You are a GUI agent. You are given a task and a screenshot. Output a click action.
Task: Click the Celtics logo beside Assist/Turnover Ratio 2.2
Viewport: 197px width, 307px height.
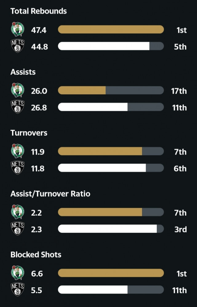coord(18,212)
